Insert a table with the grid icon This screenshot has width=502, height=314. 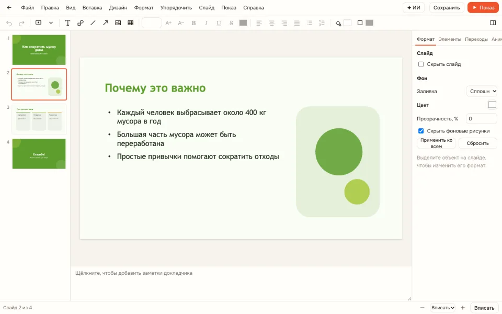(131, 23)
